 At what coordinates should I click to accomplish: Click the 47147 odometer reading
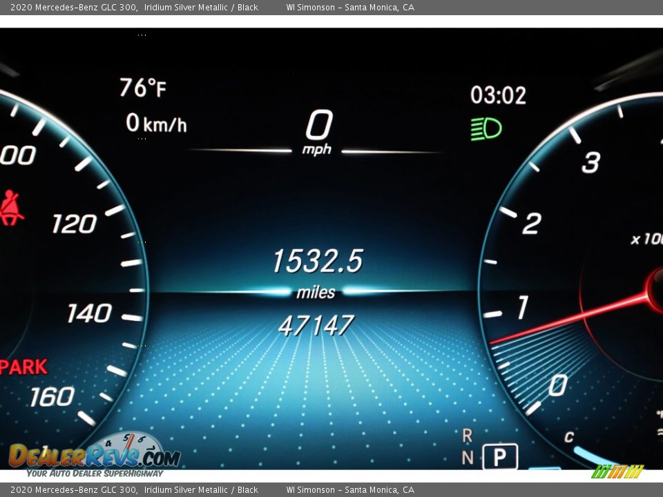point(316,325)
